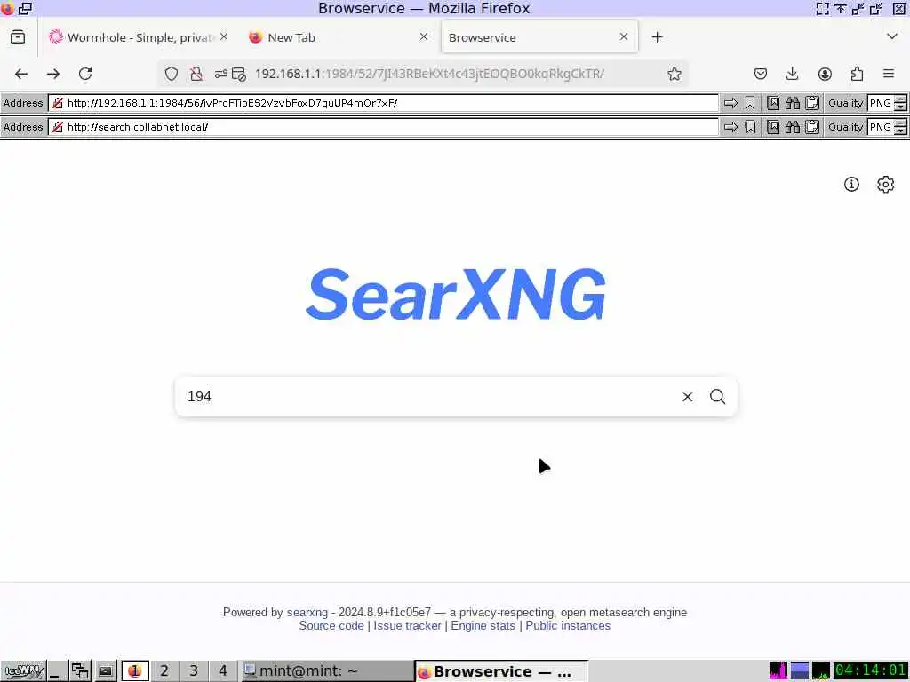Open the Issue tracker link

coord(407,626)
